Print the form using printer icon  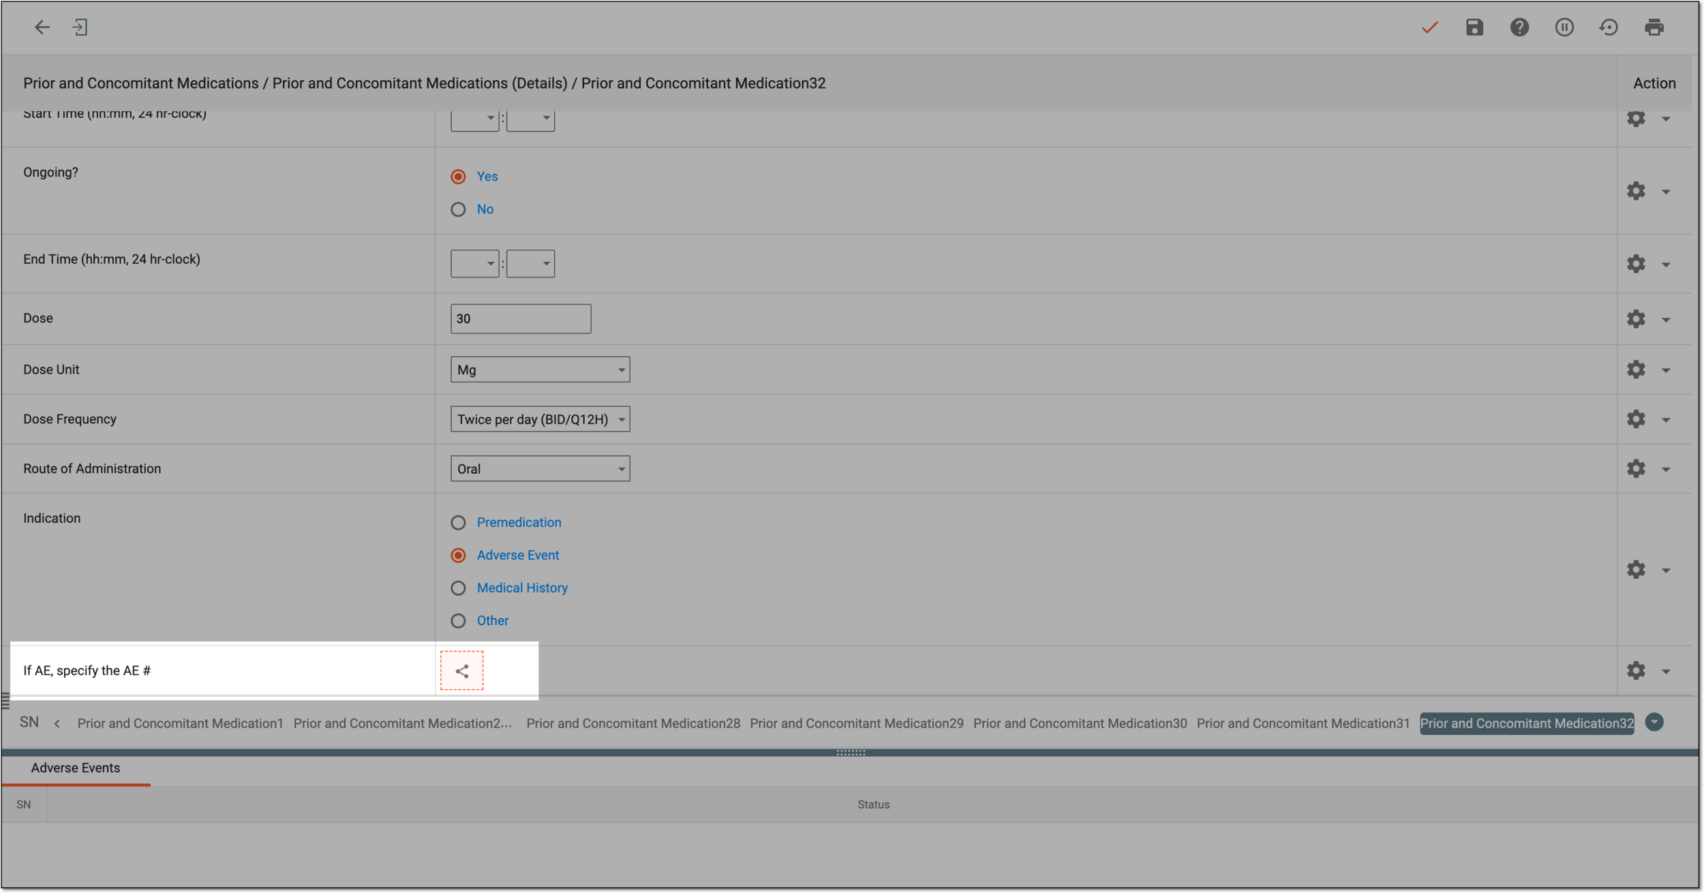(x=1654, y=27)
